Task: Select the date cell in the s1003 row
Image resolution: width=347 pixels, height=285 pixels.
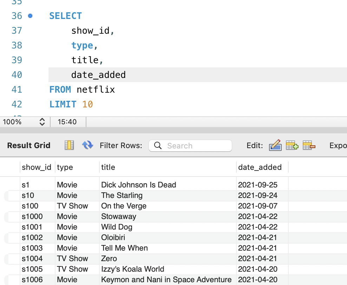Action: 262,248
